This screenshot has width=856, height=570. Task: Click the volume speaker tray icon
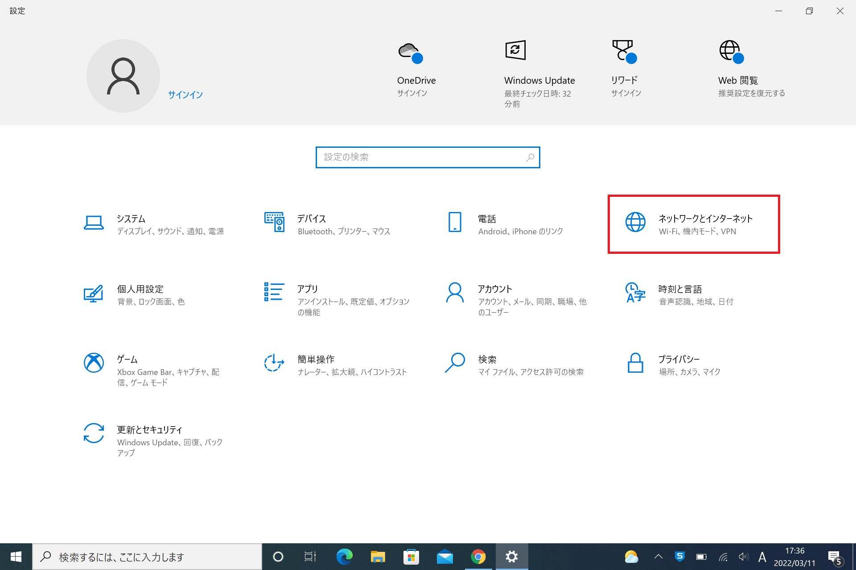point(743,557)
